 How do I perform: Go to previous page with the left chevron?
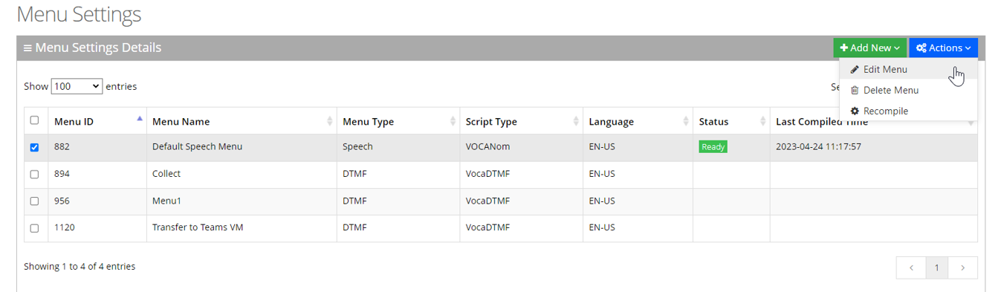coord(911,267)
